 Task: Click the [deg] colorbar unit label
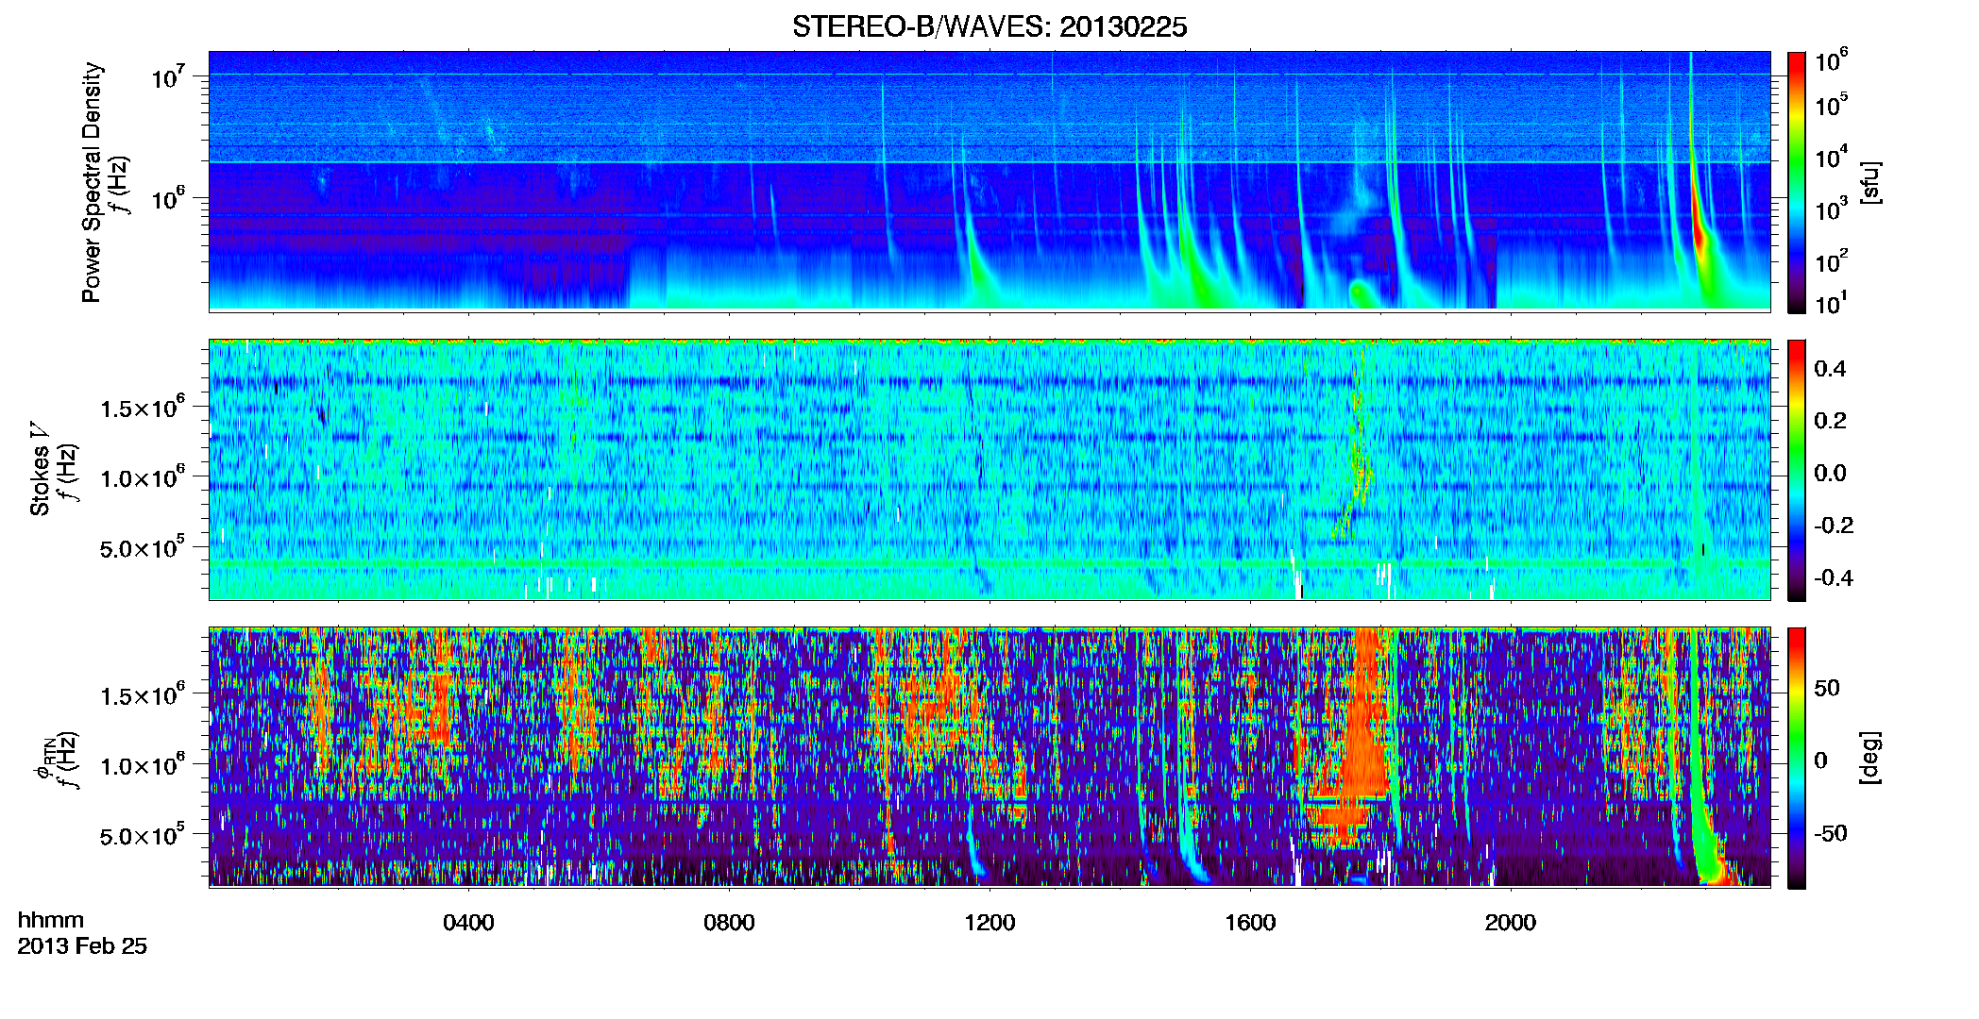click(1870, 758)
